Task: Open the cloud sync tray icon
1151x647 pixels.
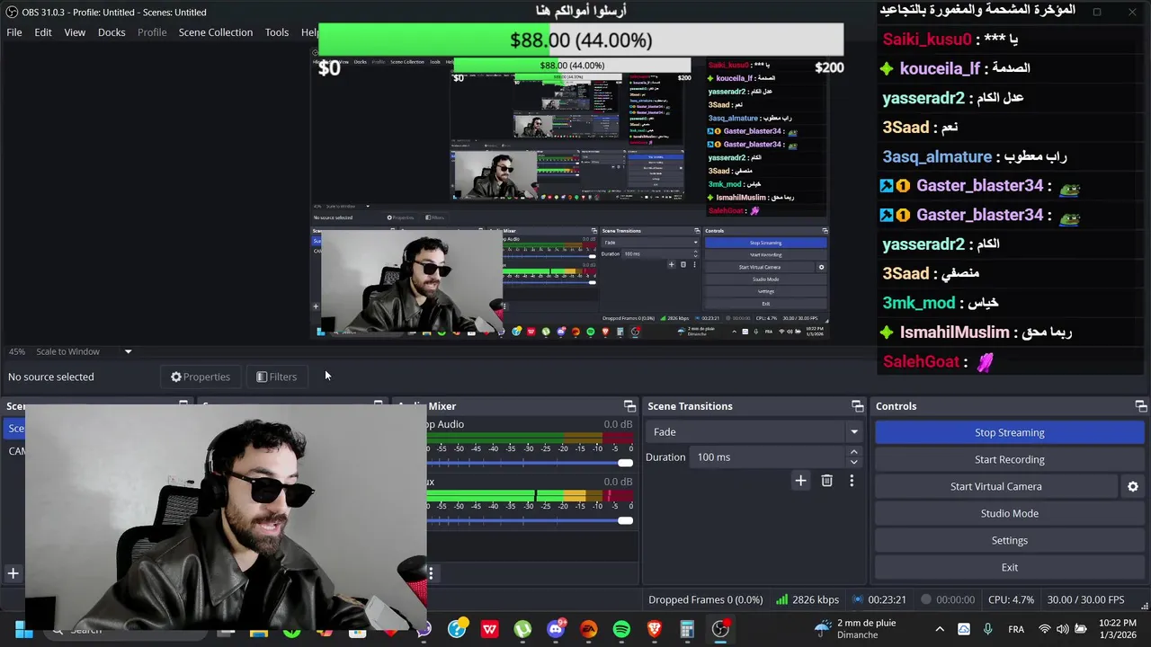Action: tap(964, 629)
